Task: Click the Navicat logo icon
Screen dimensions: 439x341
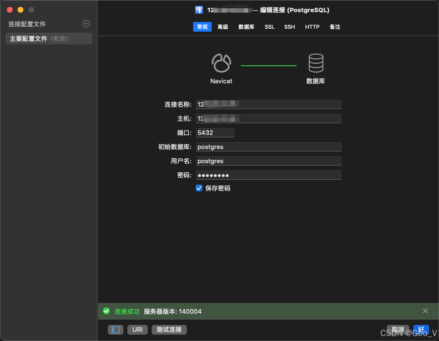Action: click(221, 63)
